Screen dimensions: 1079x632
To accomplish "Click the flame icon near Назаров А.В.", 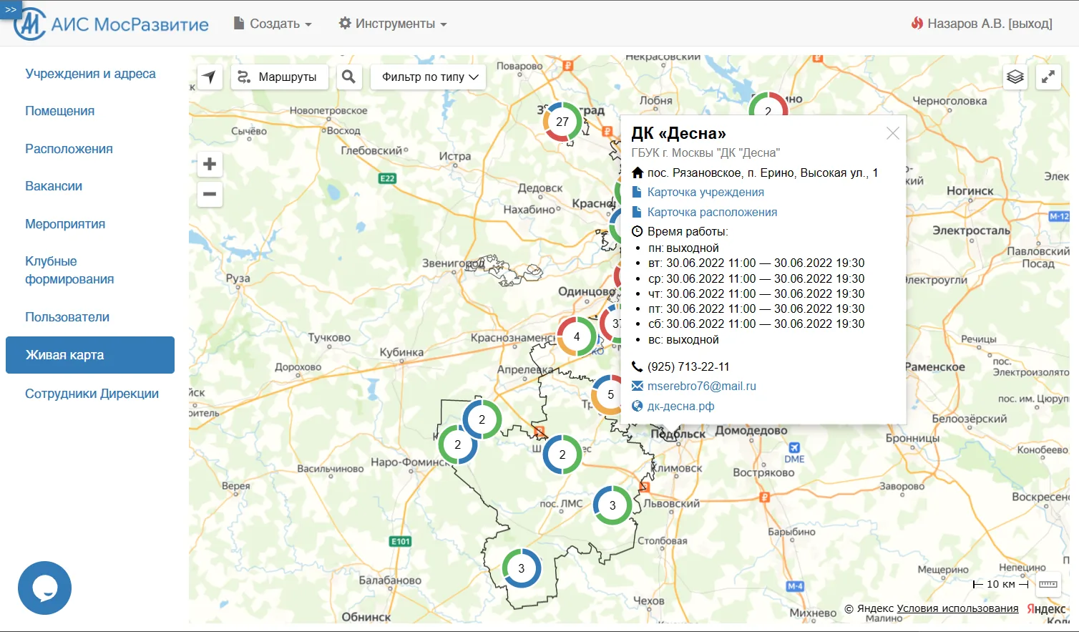I will 917,22.
